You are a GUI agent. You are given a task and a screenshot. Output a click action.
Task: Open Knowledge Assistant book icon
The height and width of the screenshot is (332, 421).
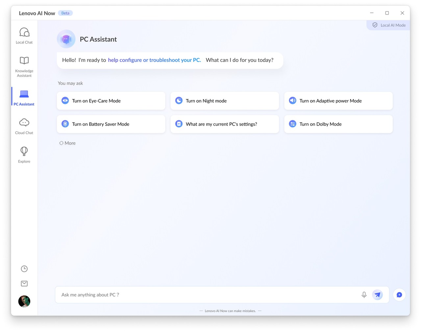(24, 61)
